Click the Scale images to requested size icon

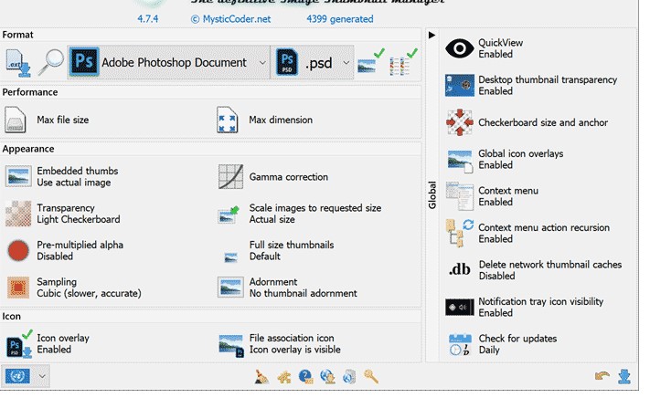(229, 215)
